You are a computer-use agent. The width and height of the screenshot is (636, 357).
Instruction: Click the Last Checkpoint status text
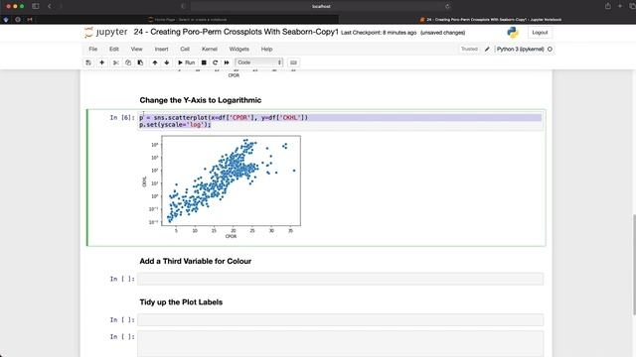coord(379,33)
